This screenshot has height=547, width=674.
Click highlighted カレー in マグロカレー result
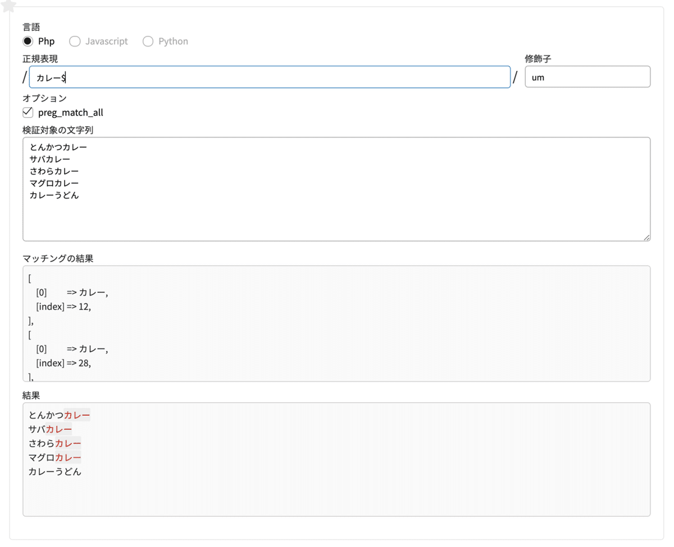(x=68, y=457)
